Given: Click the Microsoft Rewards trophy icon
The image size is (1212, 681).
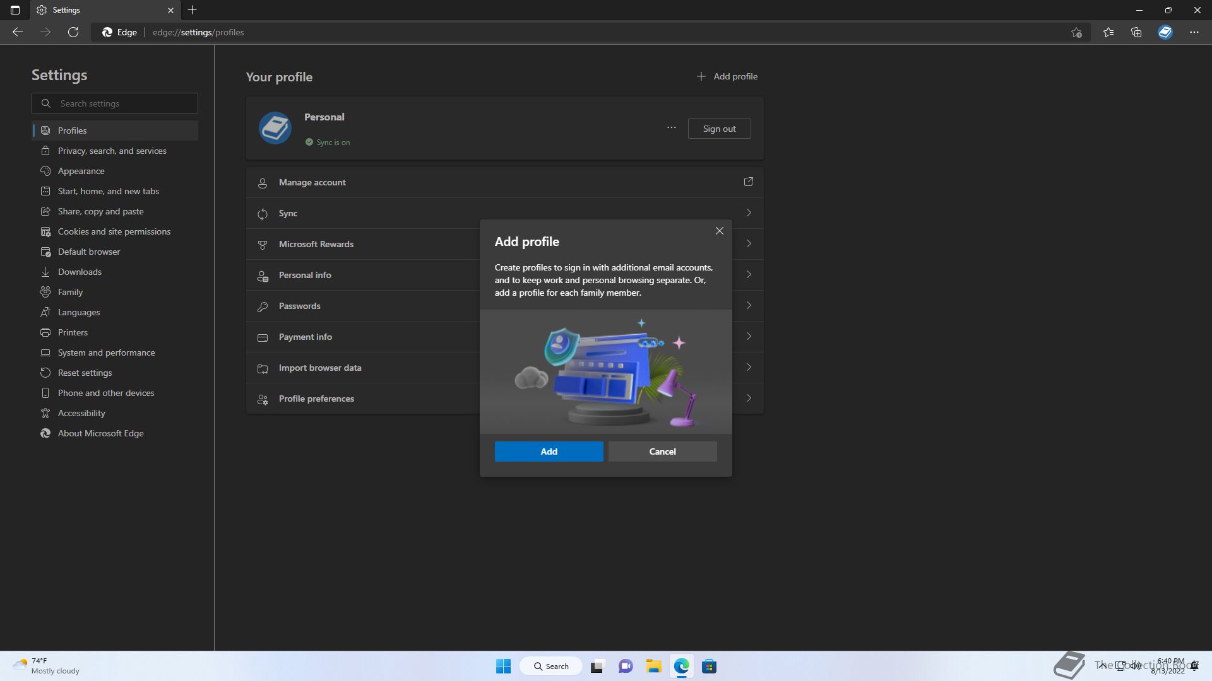Looking at the screenshot, I should (263, 245).
